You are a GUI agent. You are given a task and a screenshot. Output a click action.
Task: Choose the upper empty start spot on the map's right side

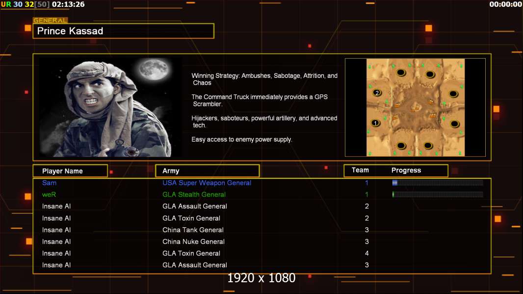coord(454,93)
